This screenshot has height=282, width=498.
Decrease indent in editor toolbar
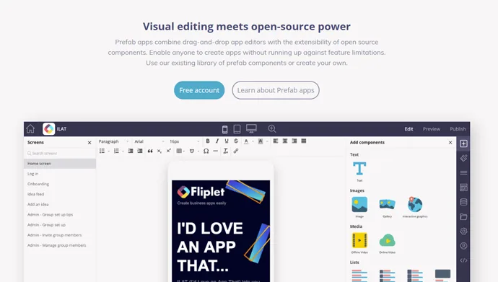(x=131, y=151)
